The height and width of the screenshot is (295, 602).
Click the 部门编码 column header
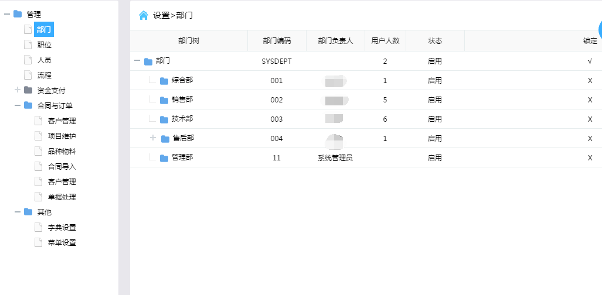277,41
